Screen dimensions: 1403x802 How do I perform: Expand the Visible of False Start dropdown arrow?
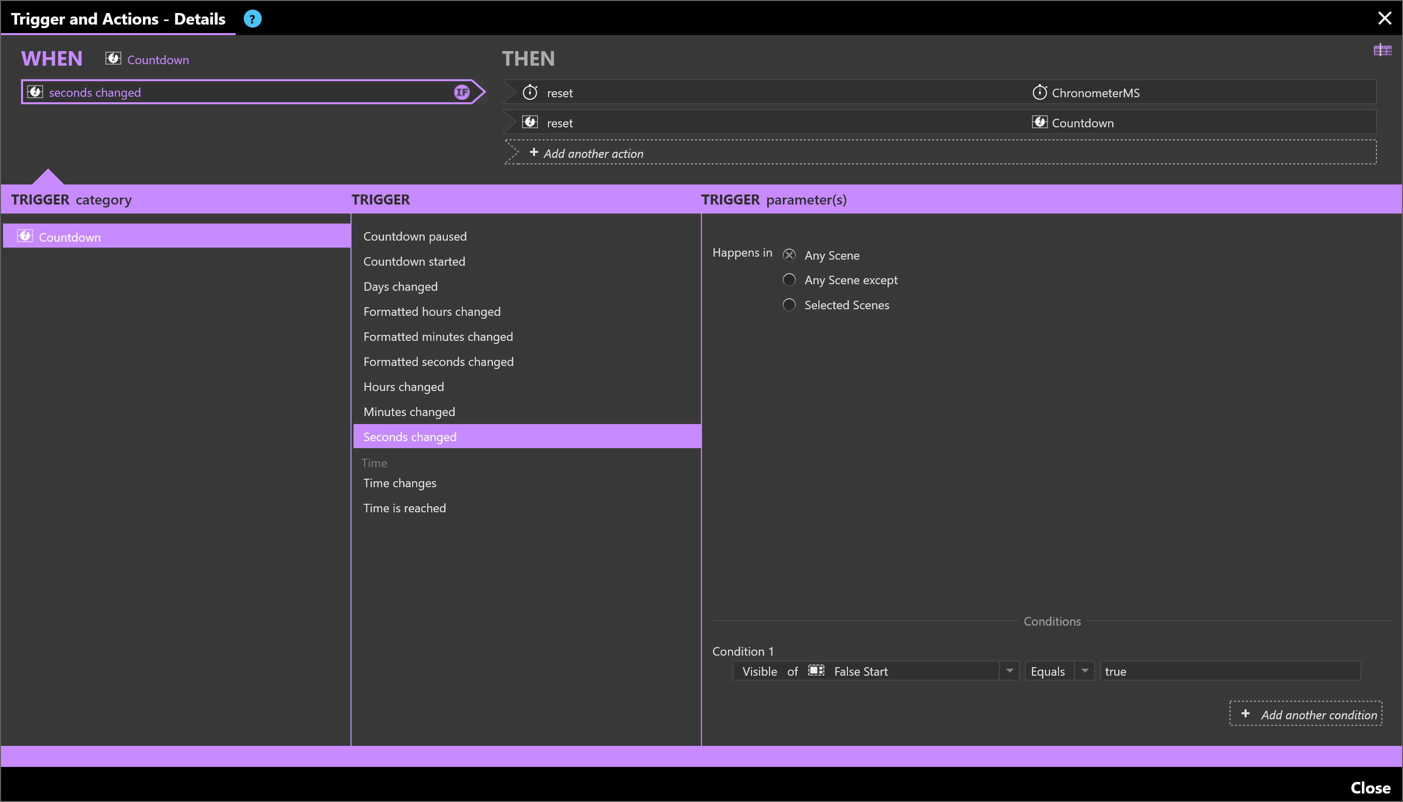click(x=1009, y=671)
